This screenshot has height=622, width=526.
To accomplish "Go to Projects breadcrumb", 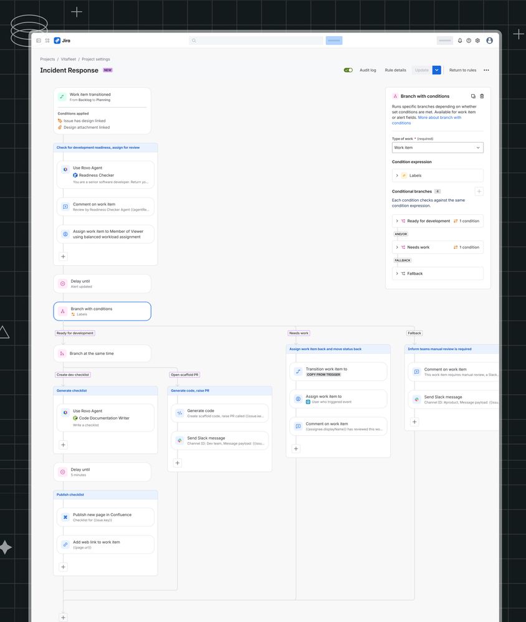I will (x=47, y=59).
